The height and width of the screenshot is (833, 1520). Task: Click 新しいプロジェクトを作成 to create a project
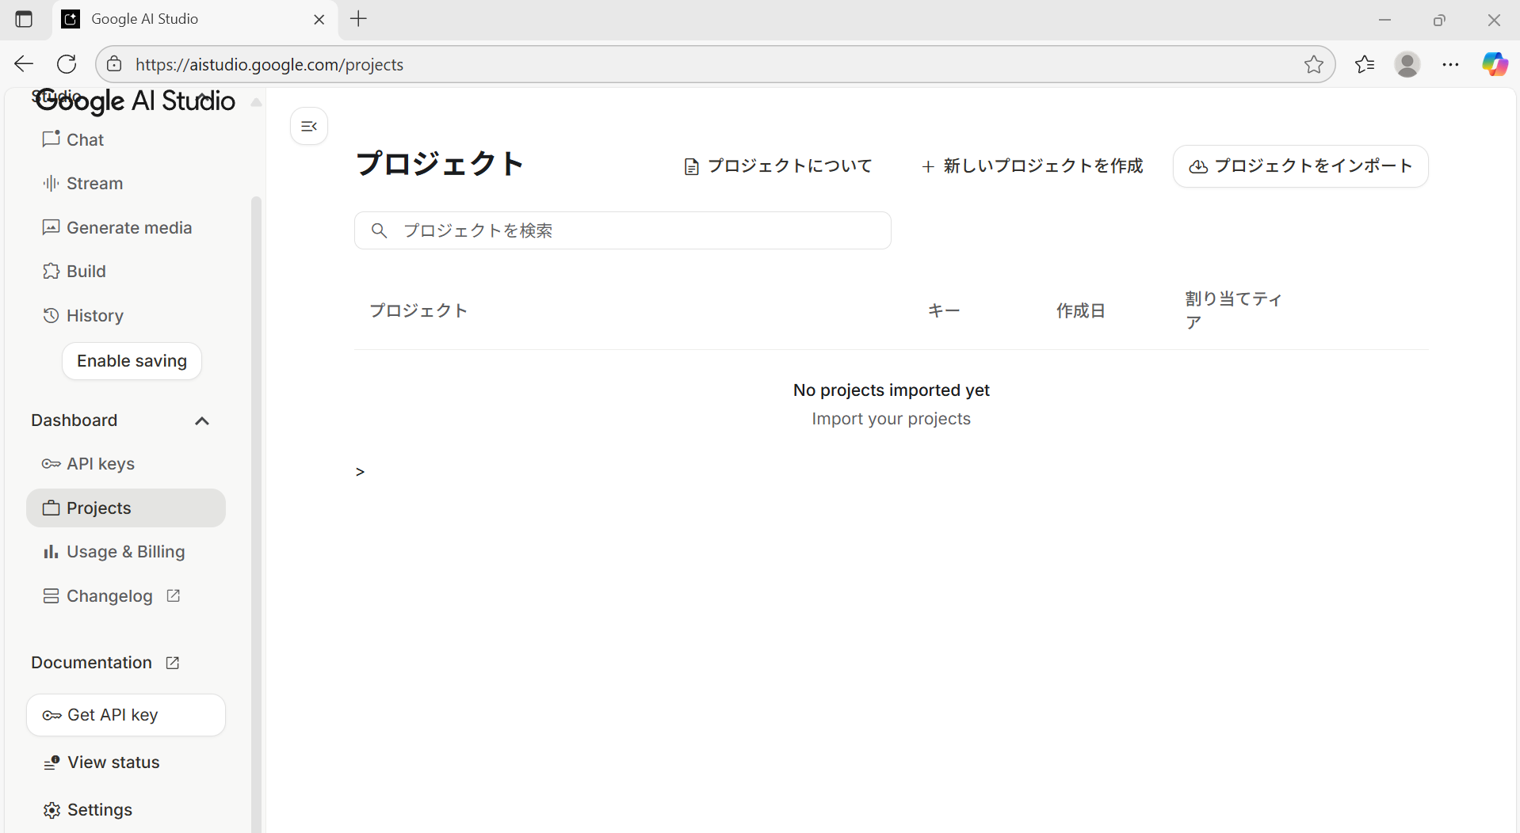pos(1033,166)
